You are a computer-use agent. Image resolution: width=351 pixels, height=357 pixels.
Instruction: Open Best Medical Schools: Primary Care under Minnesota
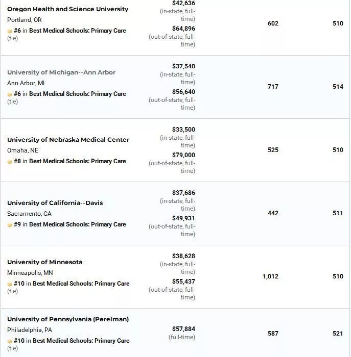(81, 284)
